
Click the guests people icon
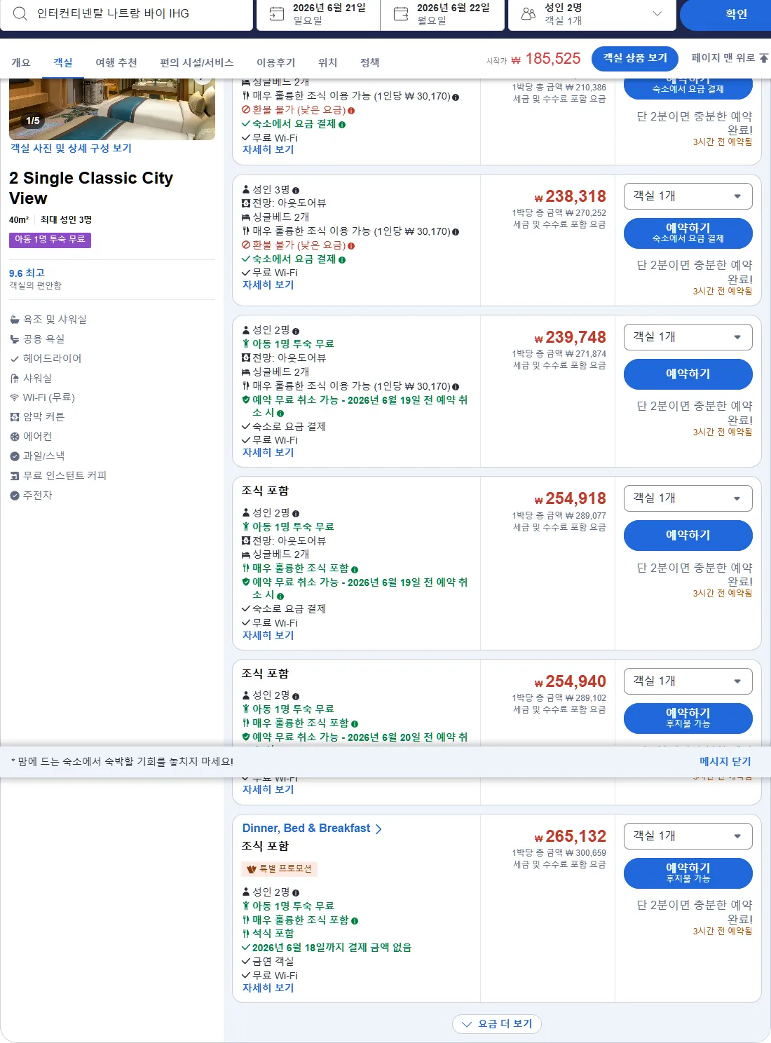(x=528, y=13)
